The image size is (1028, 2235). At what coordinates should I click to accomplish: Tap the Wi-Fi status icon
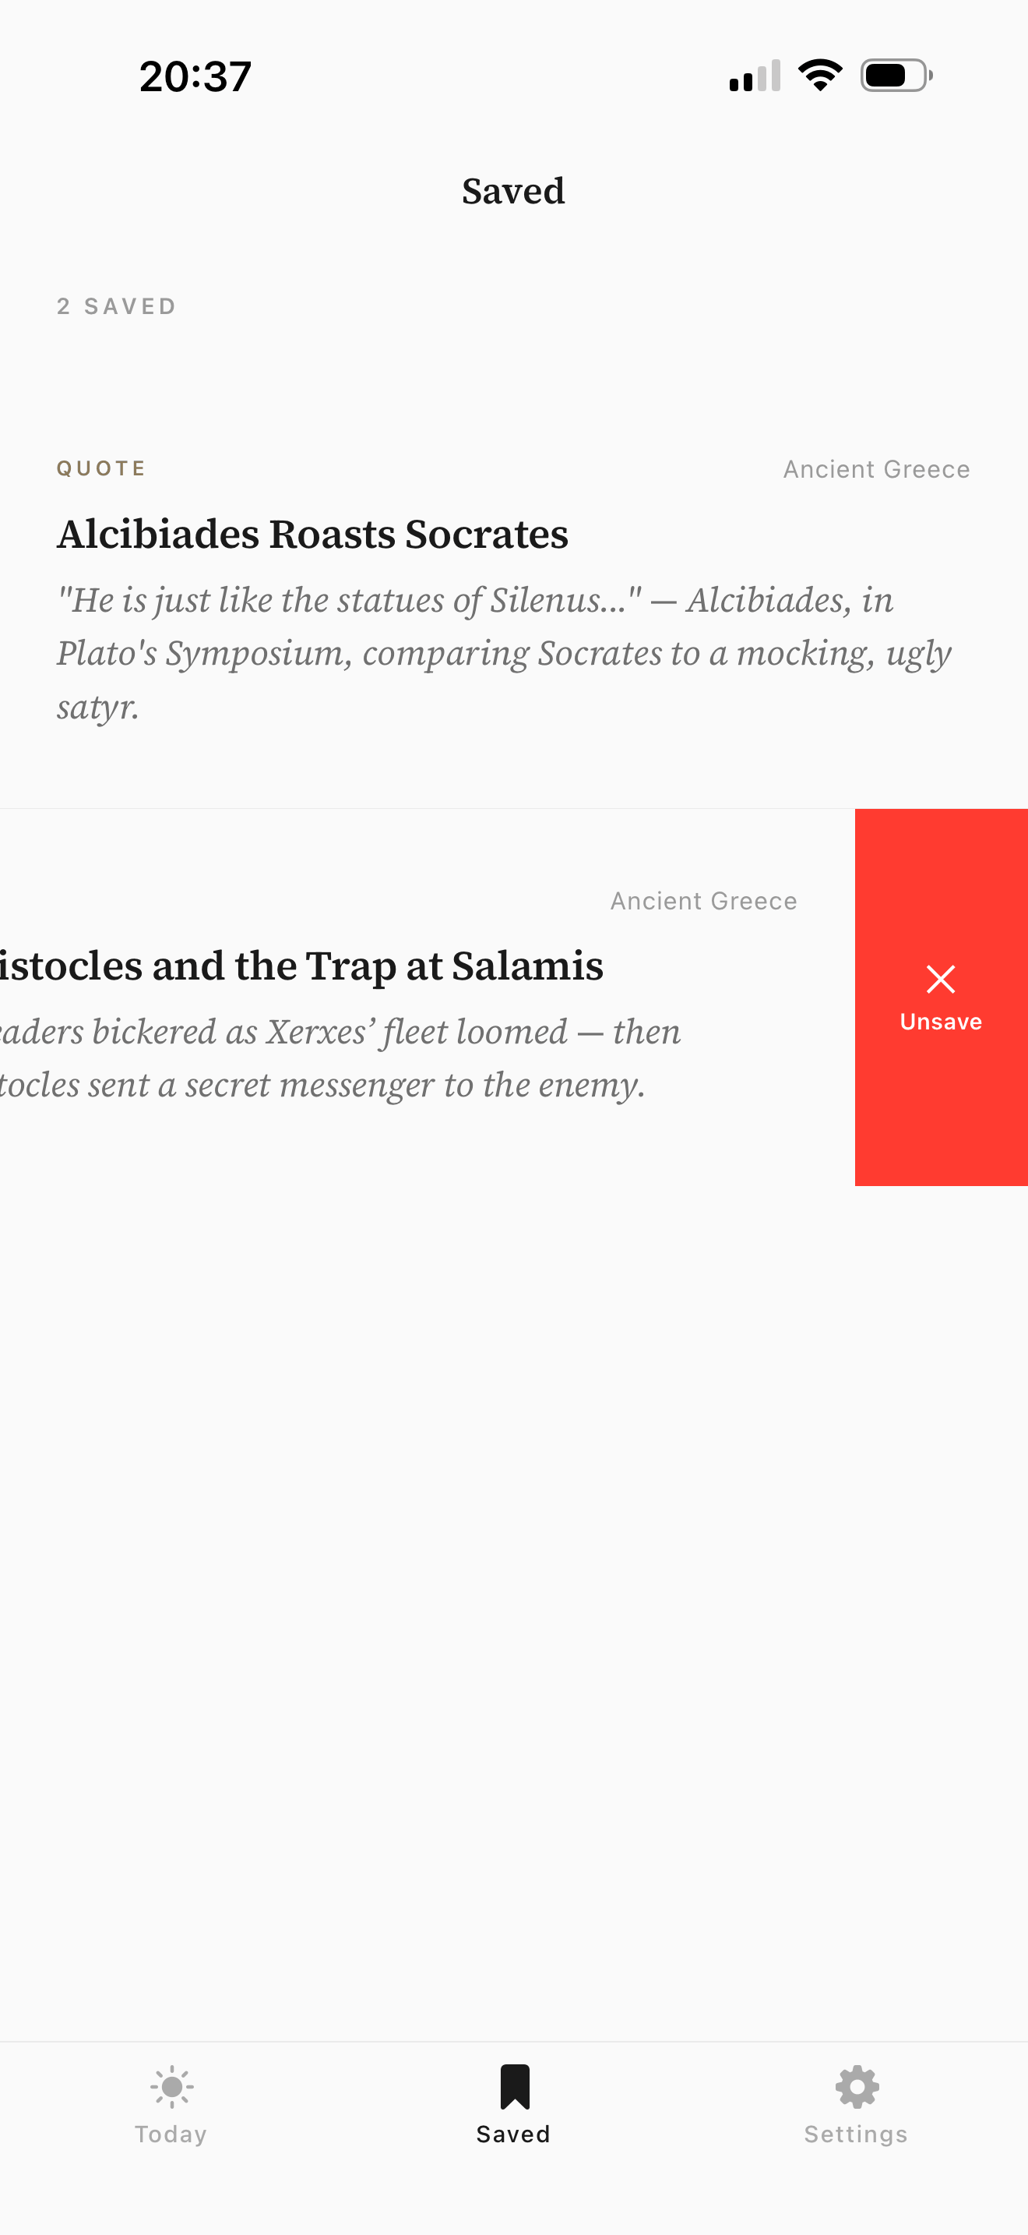point(820,76)
